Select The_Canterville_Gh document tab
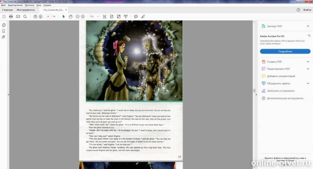313x169 pixels. pyautogui.click(x=53, y=10)
